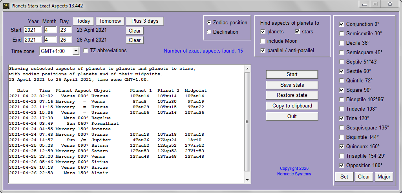Enable Septile 51°43' checkbox
The image size is (402, 193).
pyautogui.click(x=342, y=62)
